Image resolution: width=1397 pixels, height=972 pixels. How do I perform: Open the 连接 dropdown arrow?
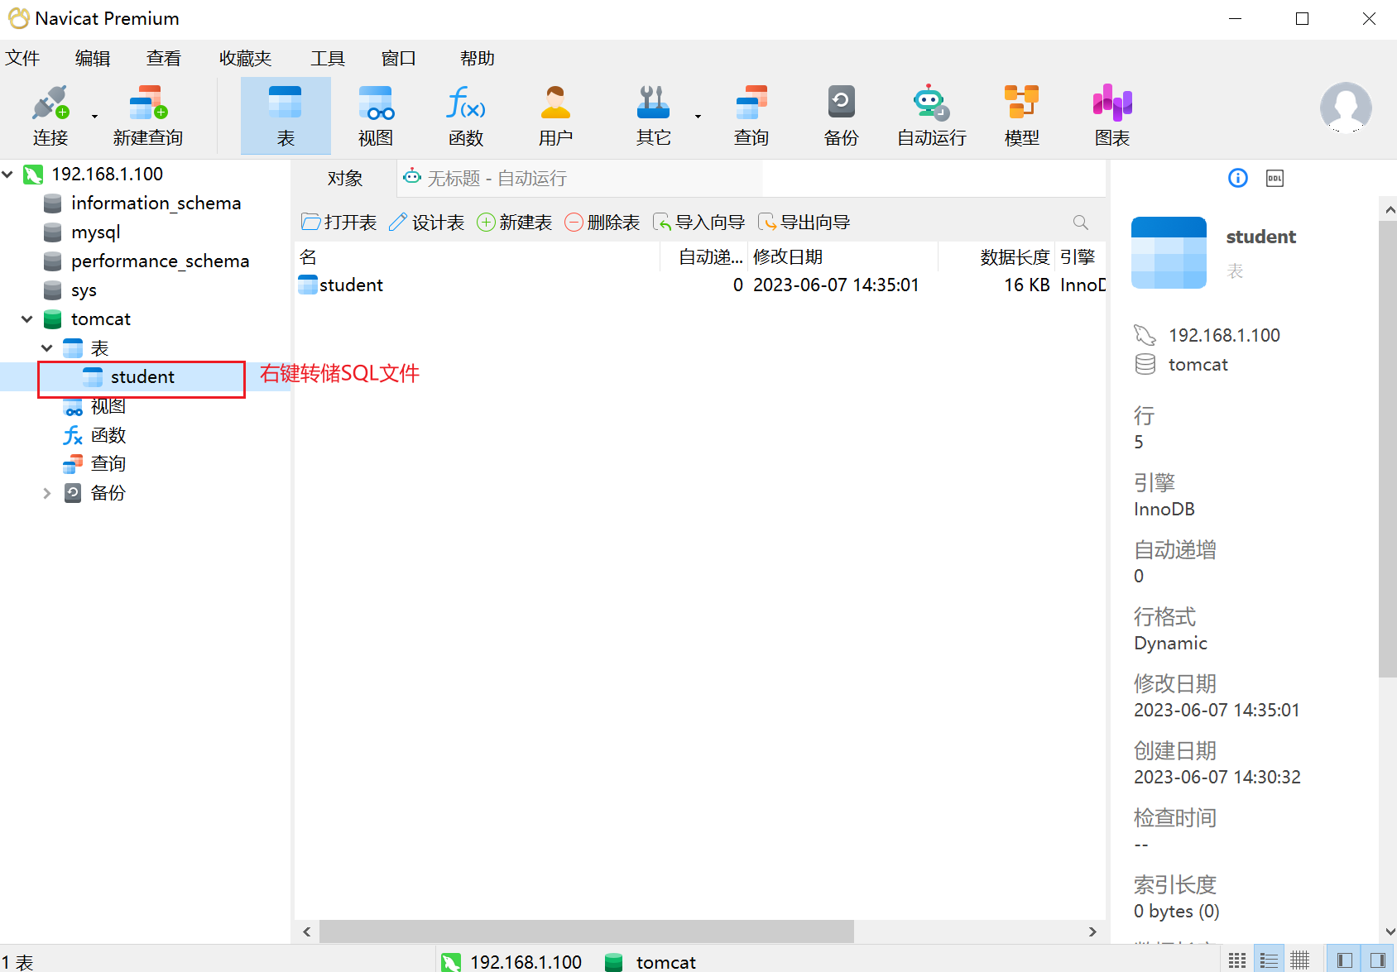tap(94, 117)
